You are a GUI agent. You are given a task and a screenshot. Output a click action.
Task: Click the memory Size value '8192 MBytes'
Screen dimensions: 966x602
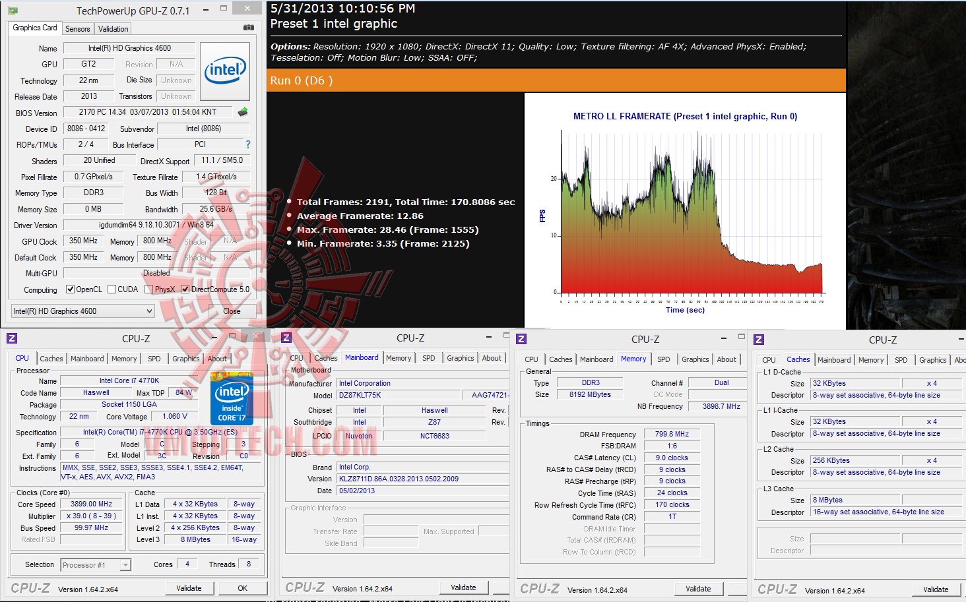pyautogui.click(x=591, y=394)
